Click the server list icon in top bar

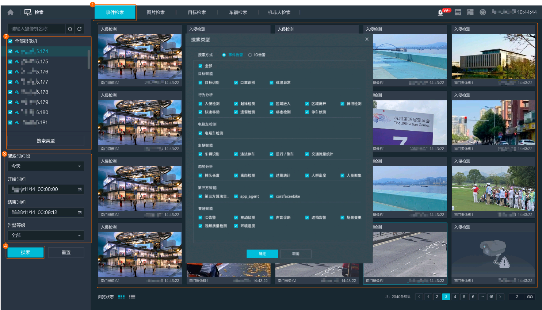(470, 12)
